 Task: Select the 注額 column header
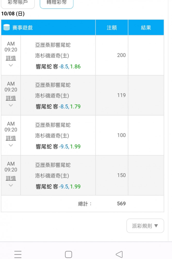(x=112, y=27)
